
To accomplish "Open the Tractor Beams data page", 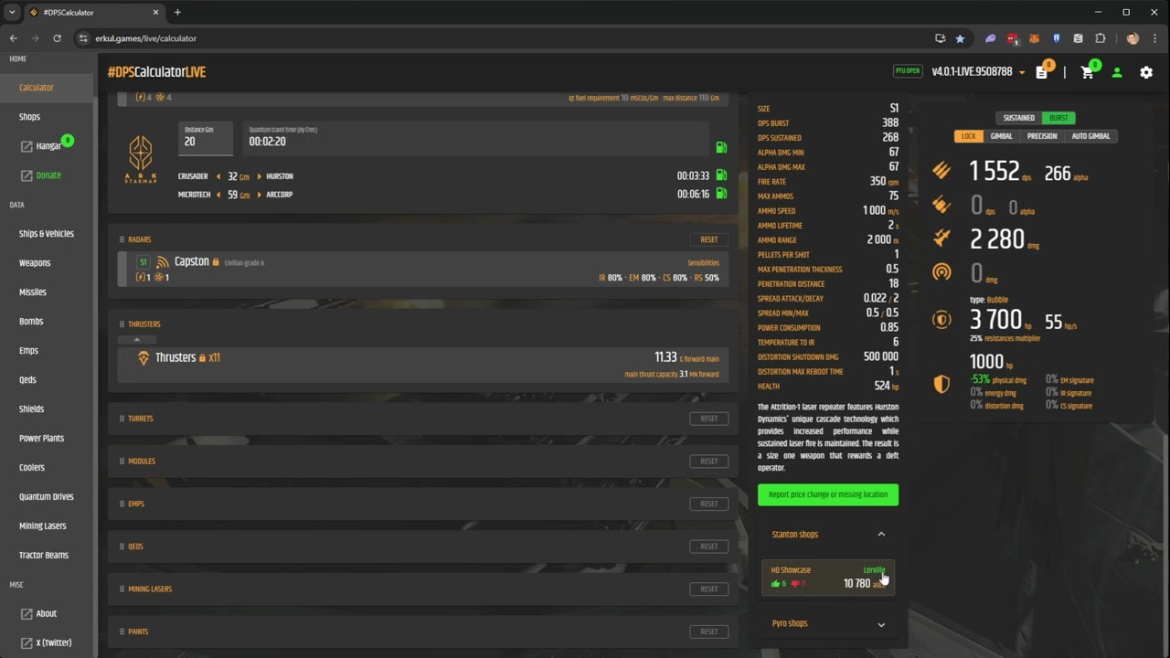I will pyautogui.click(x=47, y=555).
